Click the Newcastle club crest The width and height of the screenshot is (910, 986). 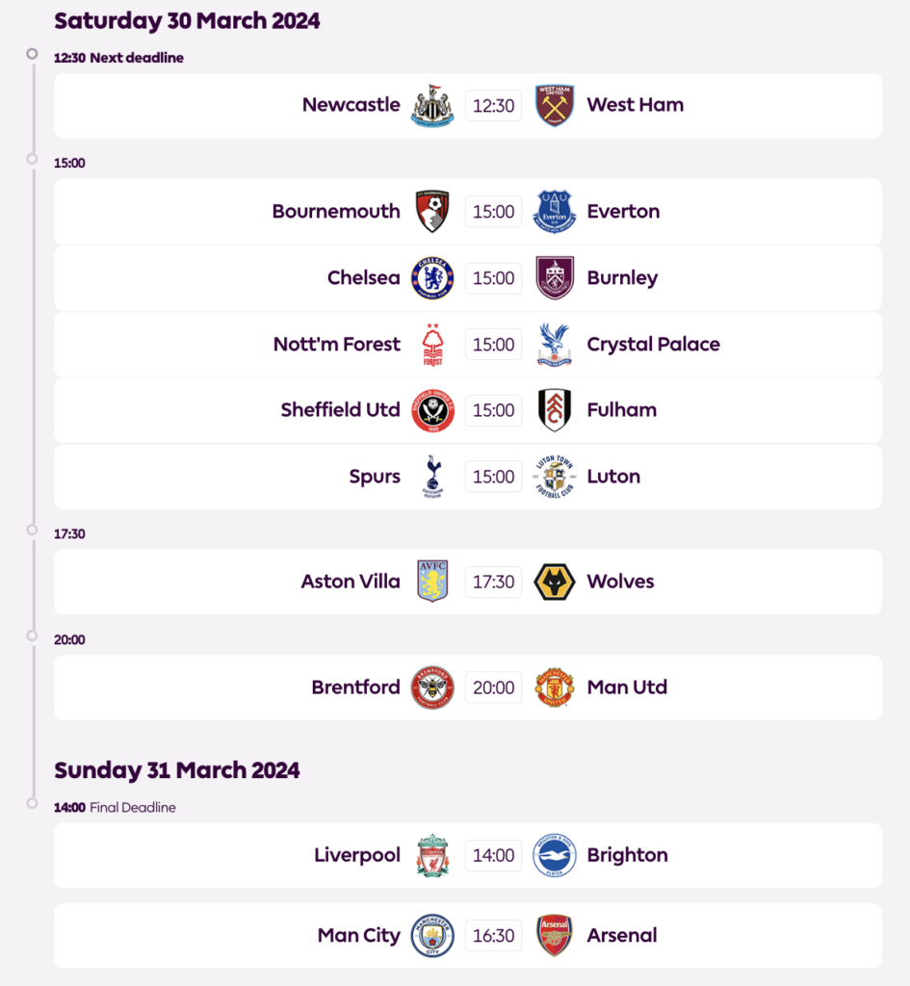(432, 106)
